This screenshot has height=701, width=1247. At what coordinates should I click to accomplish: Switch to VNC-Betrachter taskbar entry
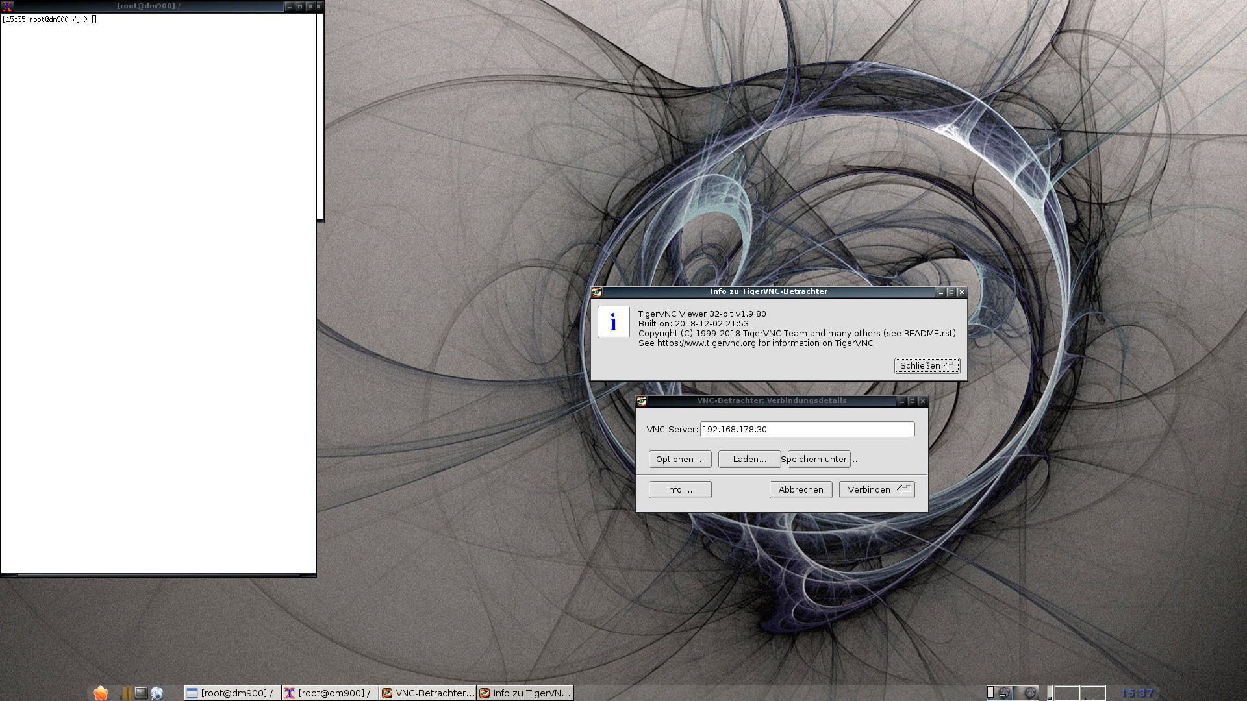tap(427, 693)
